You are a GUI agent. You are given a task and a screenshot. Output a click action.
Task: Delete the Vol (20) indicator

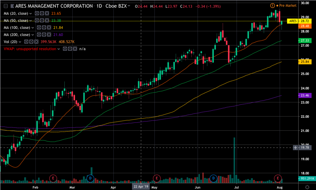[36, 42]
